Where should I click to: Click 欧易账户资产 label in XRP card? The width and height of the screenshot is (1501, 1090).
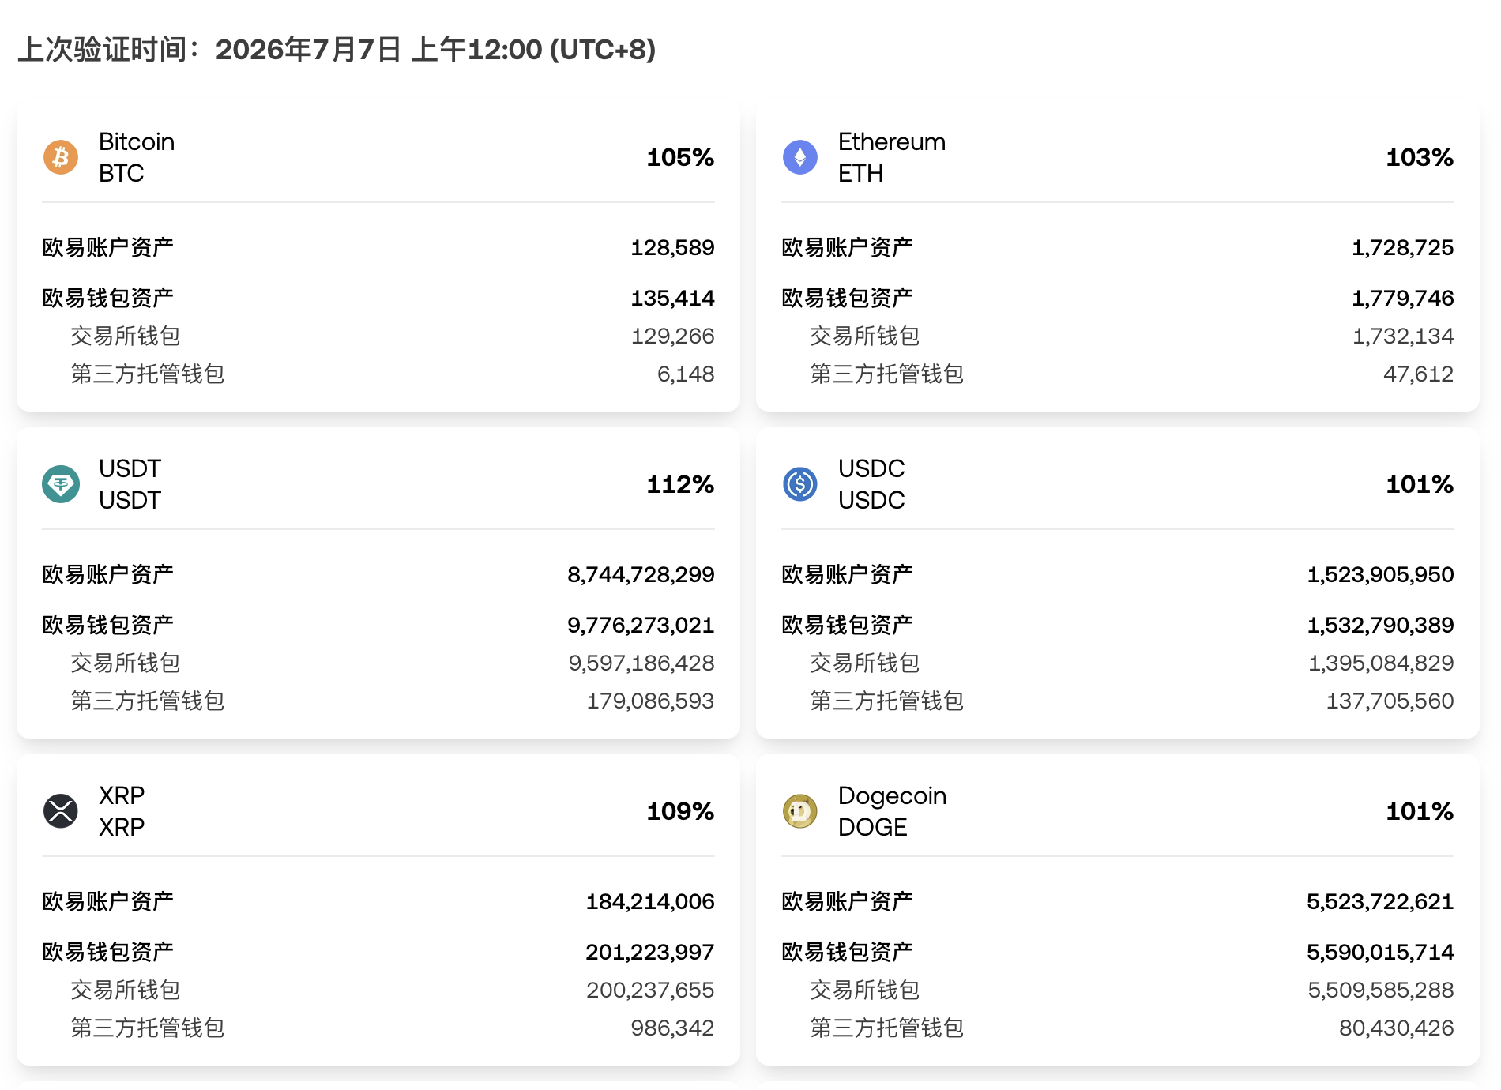click(108, 902)
